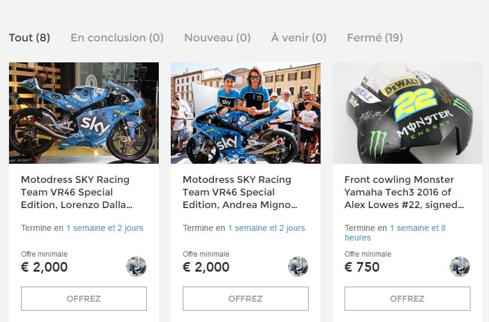Open the Nouveau (0) tab
Viewport: 489px width, 322px height.
tap(218, 38)
